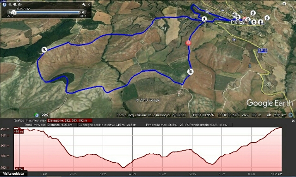
Task: Close the elevation profile panel
Action: pyautogui.click(x=293, y=121)
